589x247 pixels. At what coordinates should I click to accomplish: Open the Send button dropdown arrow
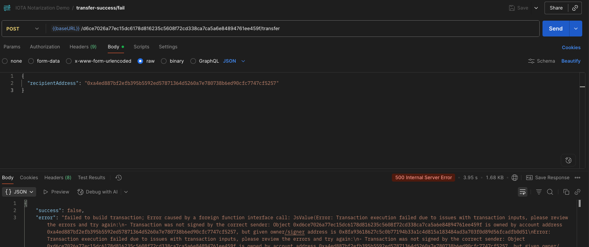(575, 29)
